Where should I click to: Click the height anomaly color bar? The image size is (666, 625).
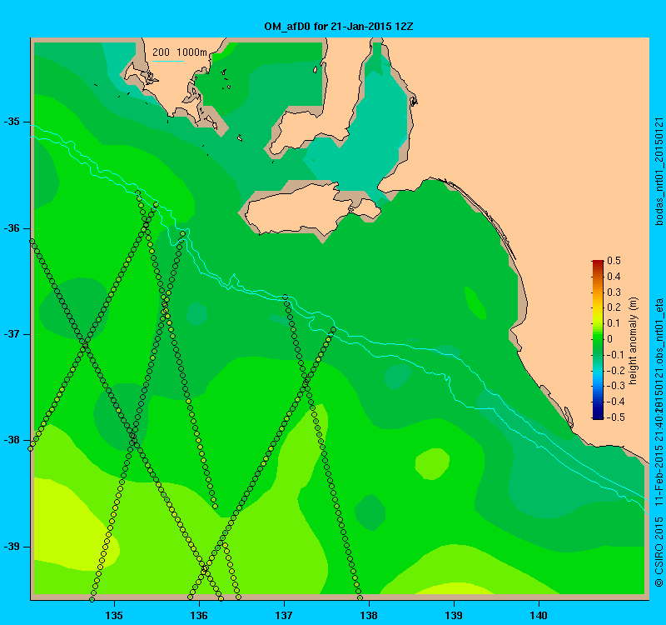coord(598,340)
